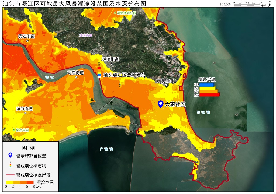
Task: Click the "警示牌部署位置" legend entry text
Action: point(31,156)
